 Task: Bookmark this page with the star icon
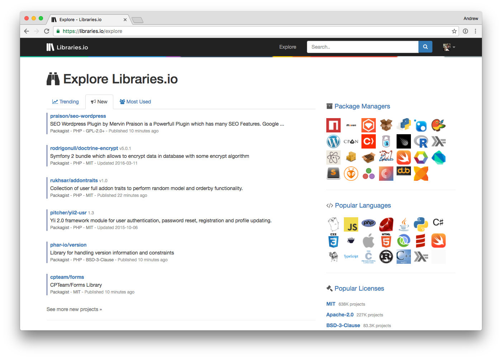pos(454,31)
